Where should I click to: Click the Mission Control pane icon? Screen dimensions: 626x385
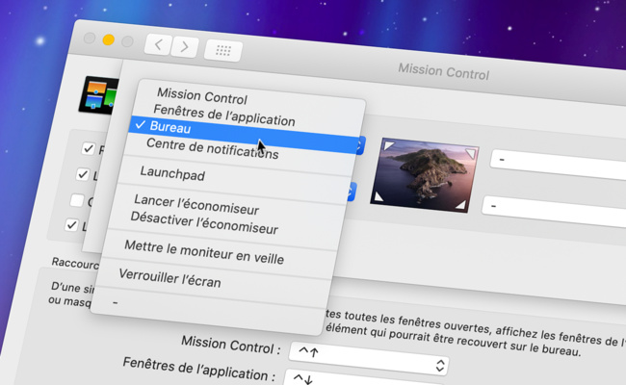(100, 95)
